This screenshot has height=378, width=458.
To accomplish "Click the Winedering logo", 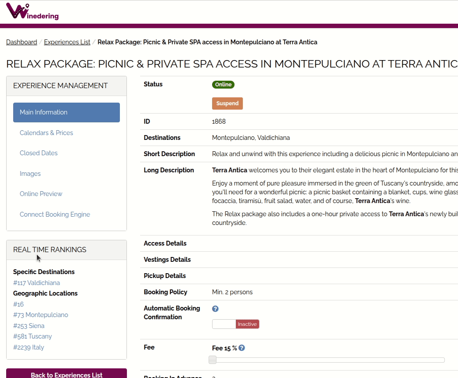I will (x=32, y=11).
